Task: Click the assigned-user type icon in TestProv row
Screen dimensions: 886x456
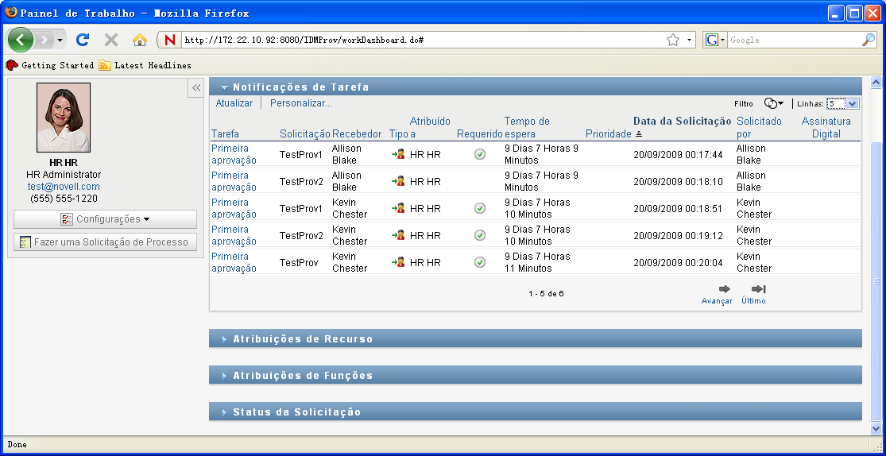Action: click(x=398, y=262)
